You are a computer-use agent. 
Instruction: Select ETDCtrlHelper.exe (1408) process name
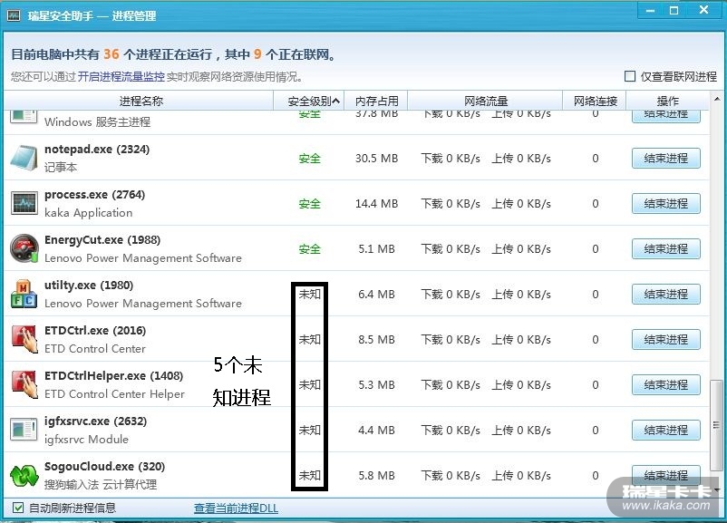(113, 376)
